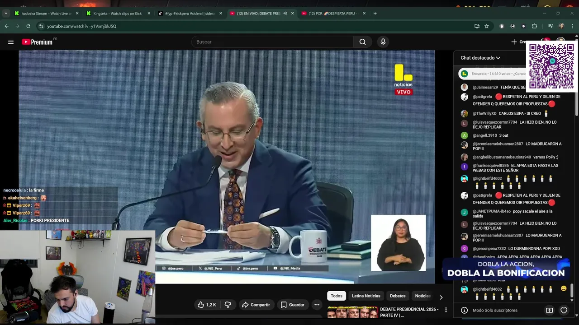Select the Debates filter chip
The image size is (579, 325).
click(x=398, y=296)
